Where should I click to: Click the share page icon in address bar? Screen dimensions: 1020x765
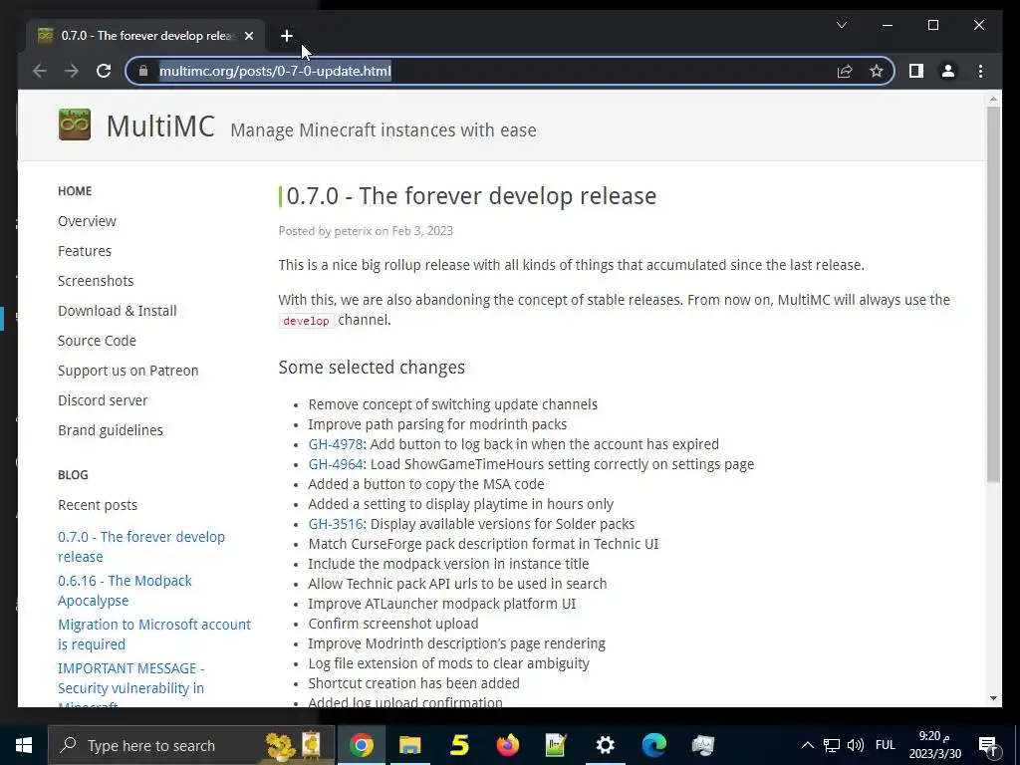[845, 71]
